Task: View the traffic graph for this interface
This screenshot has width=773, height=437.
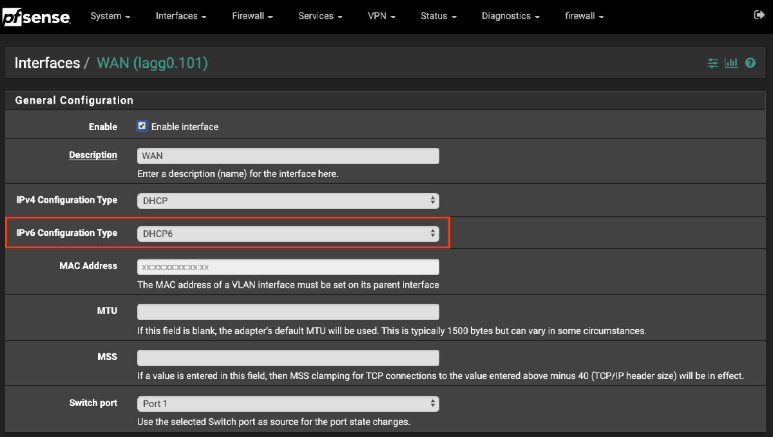Action: click(731, 63)
